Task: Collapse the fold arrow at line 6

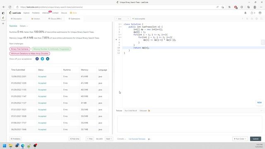Action: 121,37
